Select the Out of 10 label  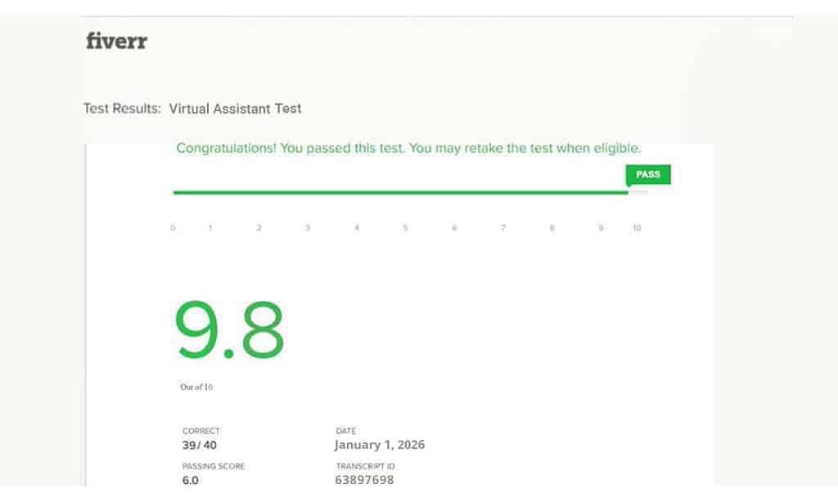(x=196, y=386)
